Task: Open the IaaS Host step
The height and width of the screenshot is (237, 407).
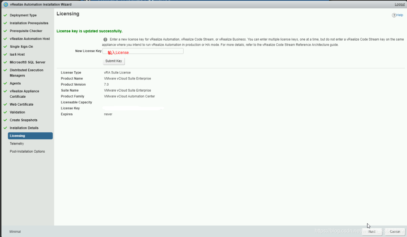Action: tap(17, 55)
